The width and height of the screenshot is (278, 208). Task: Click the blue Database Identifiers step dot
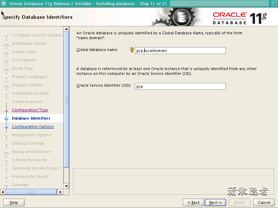6,118
